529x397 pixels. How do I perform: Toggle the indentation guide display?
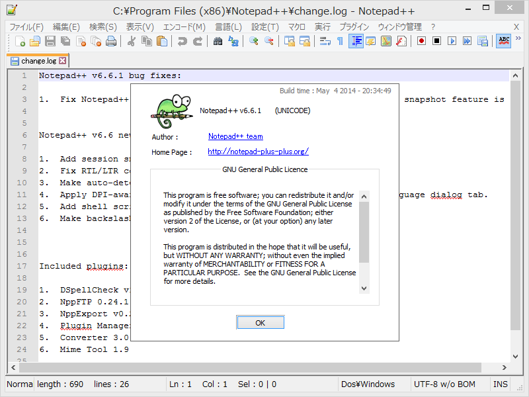pos(356,40)
